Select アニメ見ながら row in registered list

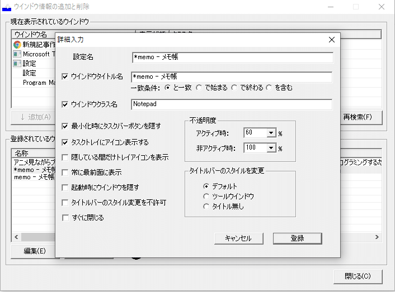pos(34,162)
